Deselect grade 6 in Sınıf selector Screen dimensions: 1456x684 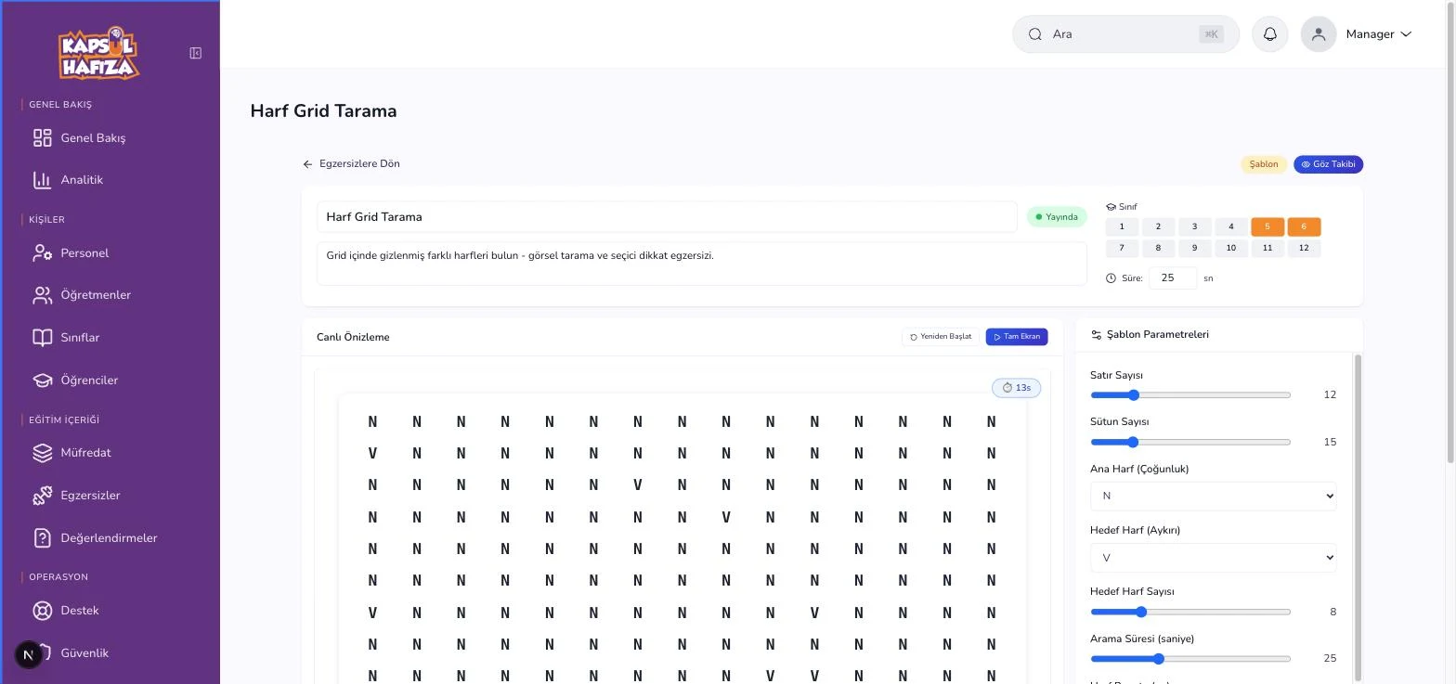click(x=1304, y=226)
